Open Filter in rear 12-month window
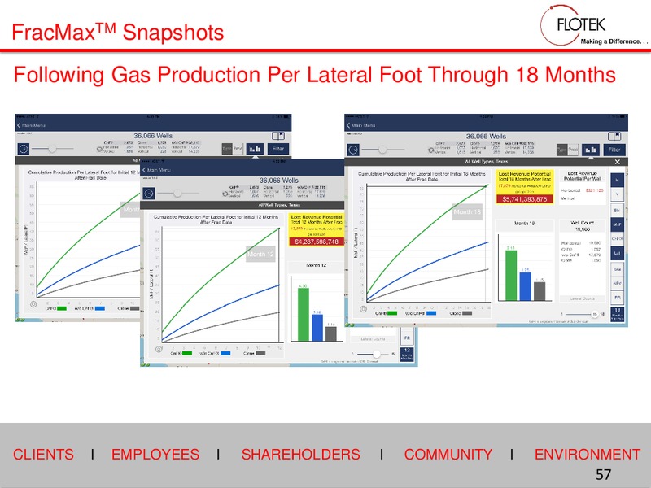Screen dimensions: 651x488 point(278,149)
